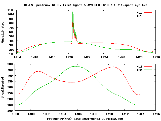Click the green YR1 legend line sample
This screenshot has height=121, width=161.
148,16
